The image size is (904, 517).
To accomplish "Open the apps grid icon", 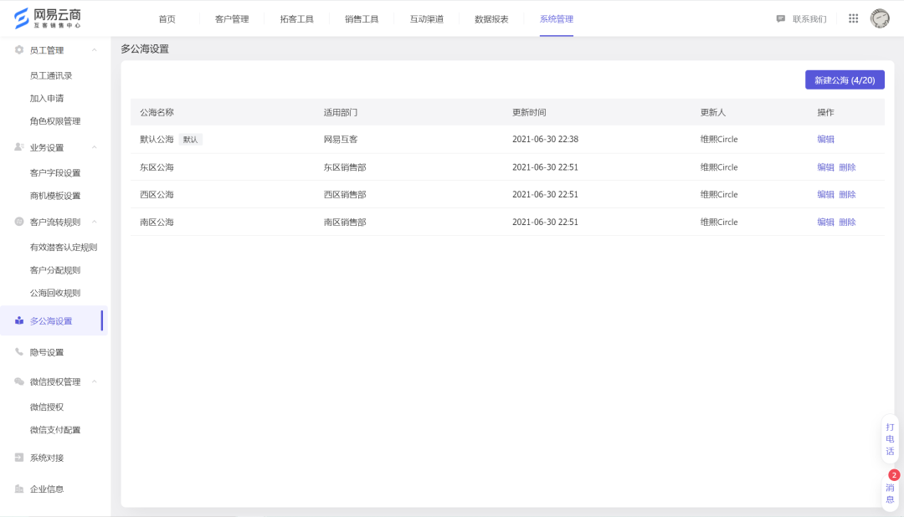I will coord(853,18).
